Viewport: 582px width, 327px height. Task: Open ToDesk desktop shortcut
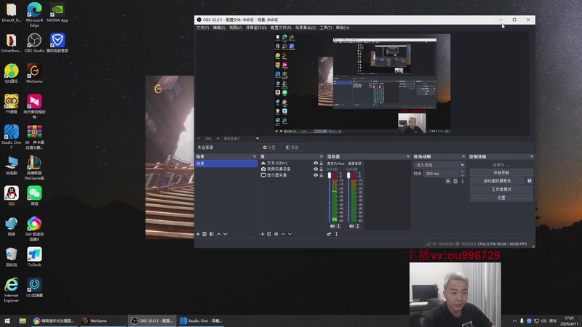(34, 257)
